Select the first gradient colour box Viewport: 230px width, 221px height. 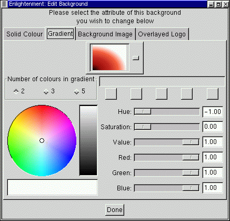pyautogui.click(x=111, y=94)
